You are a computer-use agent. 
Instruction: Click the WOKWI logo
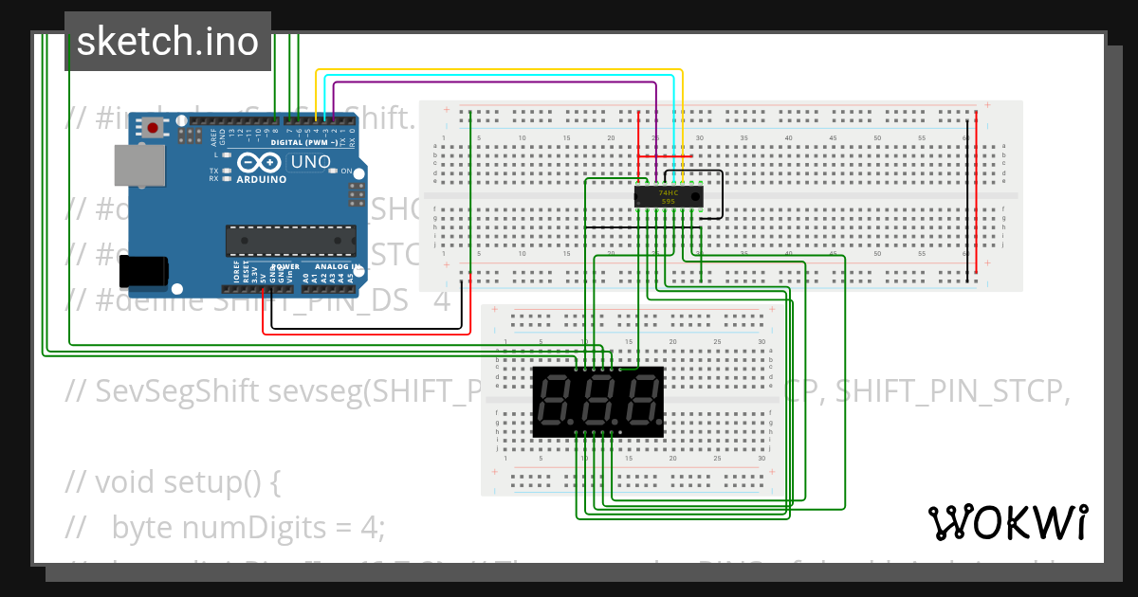(x=1006, y=522)
